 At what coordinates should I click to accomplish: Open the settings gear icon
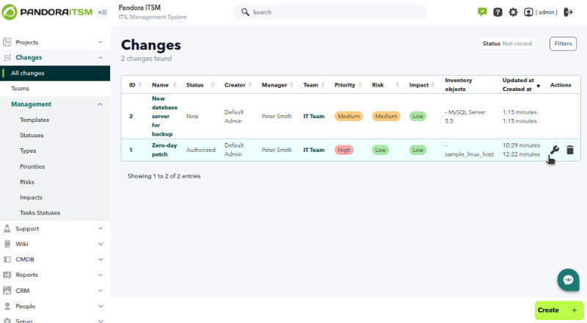pyautogui.click(x=513, y=12)
